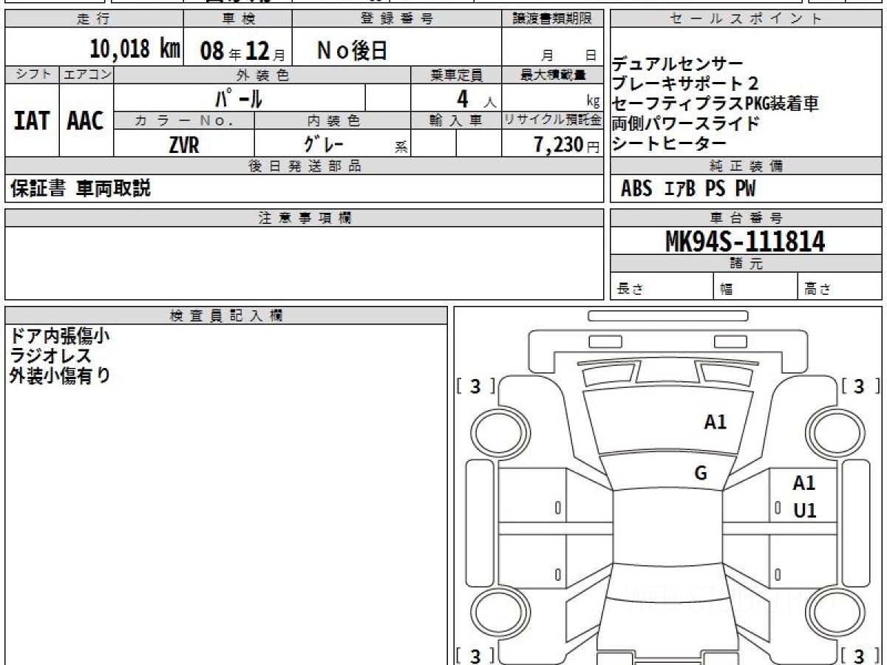
Task: Select the シートヒーター line
Action: click(670, 143)
